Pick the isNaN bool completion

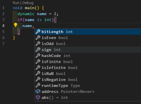click(x=88, y=74)
